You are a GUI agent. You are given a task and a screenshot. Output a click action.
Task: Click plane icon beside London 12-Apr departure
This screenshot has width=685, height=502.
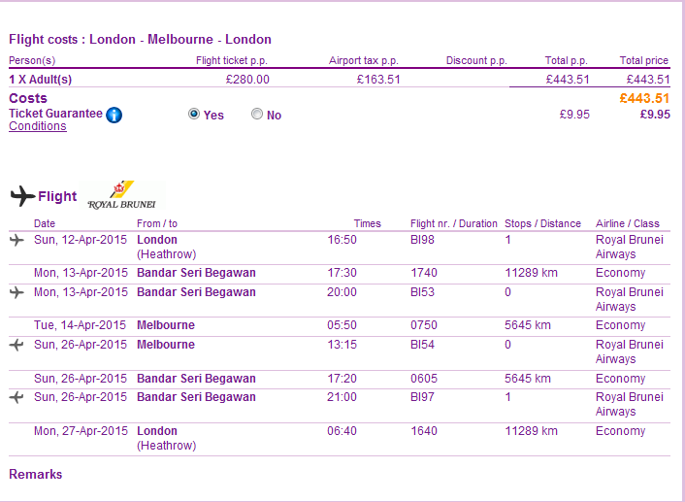click(16, 240)
